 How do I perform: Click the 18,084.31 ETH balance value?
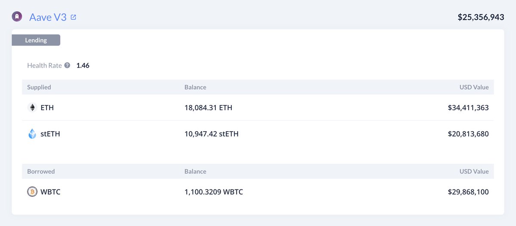click(x=208, y=108)
